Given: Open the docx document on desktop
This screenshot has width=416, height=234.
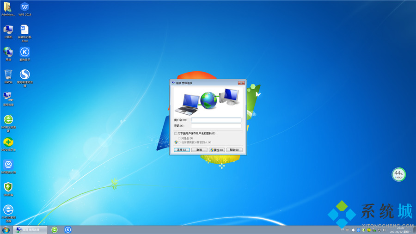Looking at the screenshot, I should [x=24, y=33].
